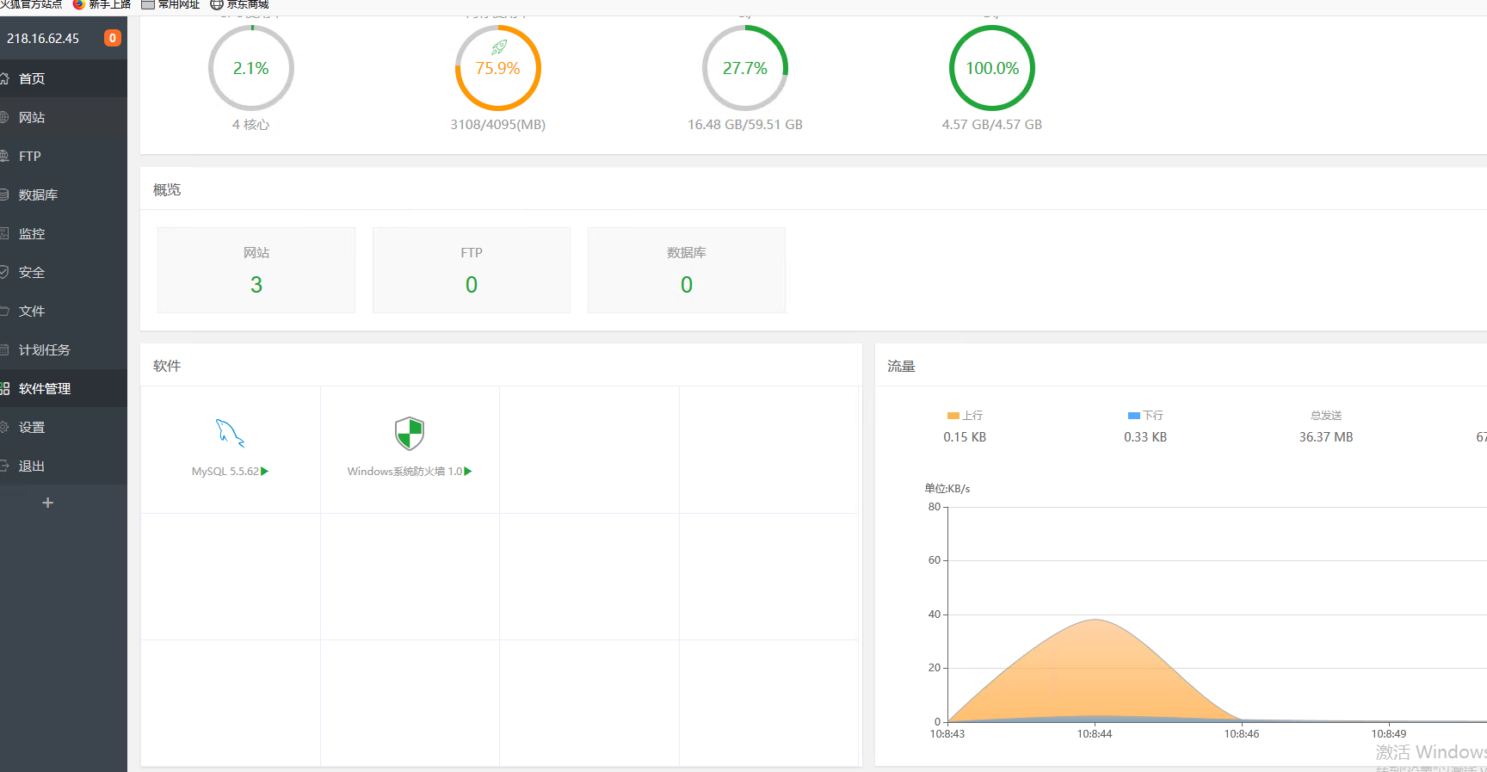
Task: Open the 数据库 database sidebar item
Action: click(64, 195)
